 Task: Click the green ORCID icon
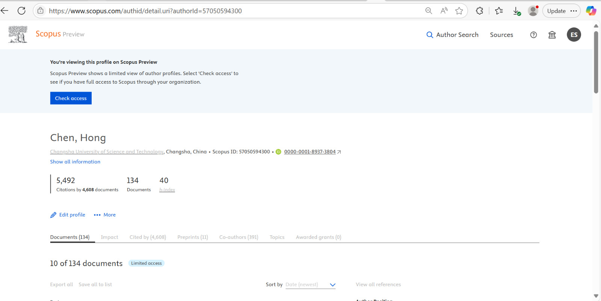pos(278,152)
